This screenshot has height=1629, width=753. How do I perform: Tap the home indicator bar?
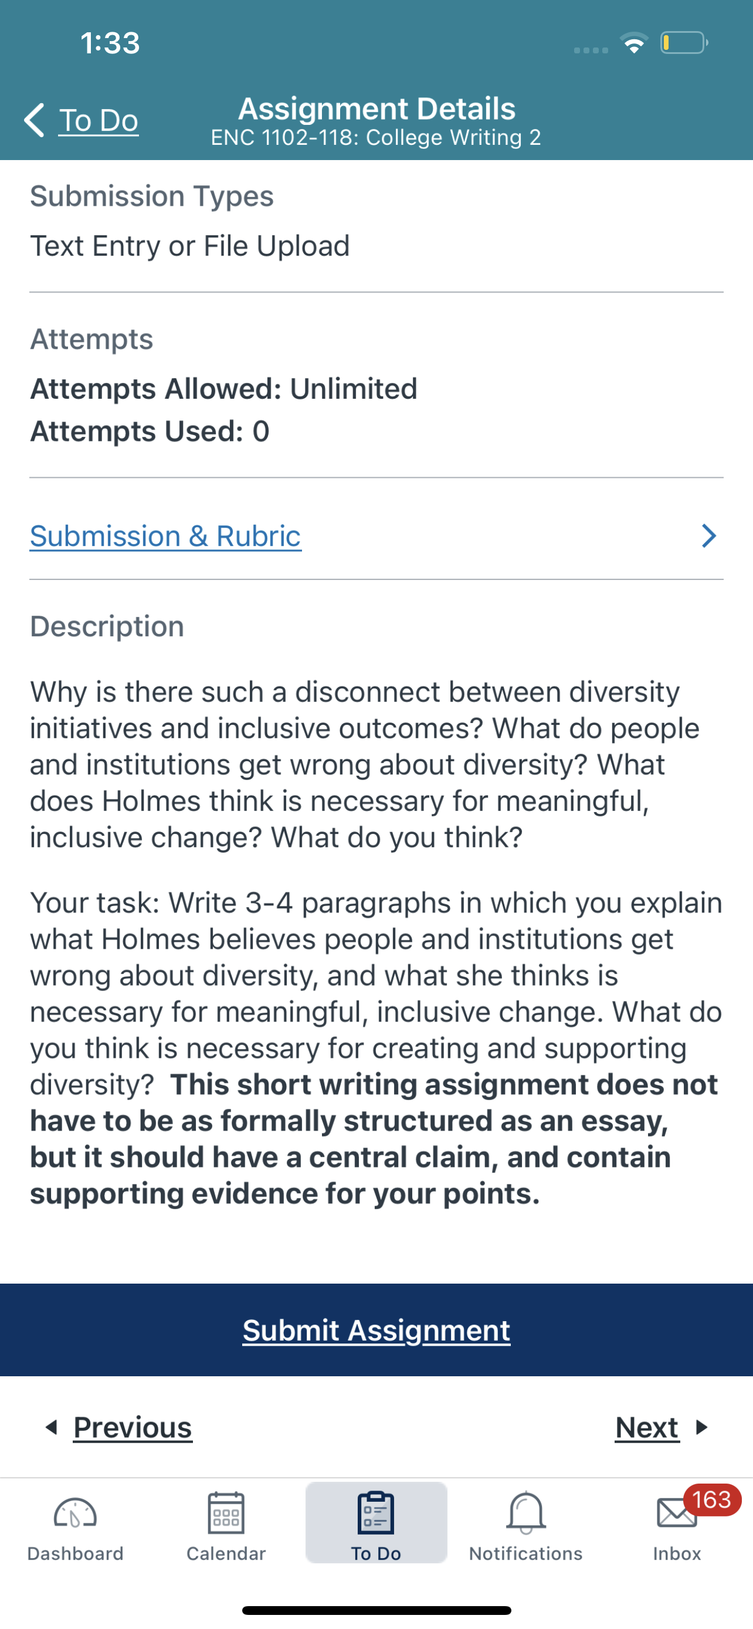[x=376, y=1610]
